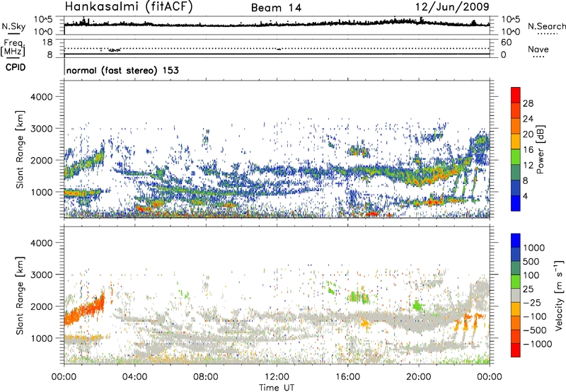Click the 04:00 time tick label
Viewport: 566px width, 392px height.
[134, 377]
